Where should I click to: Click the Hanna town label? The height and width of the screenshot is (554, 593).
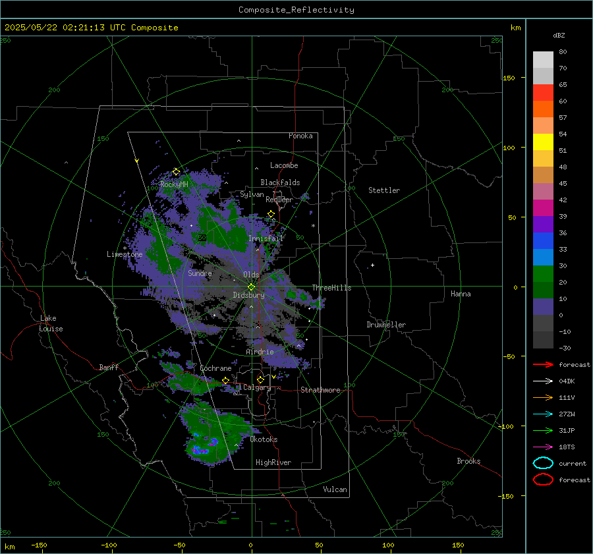click(461, 294)
